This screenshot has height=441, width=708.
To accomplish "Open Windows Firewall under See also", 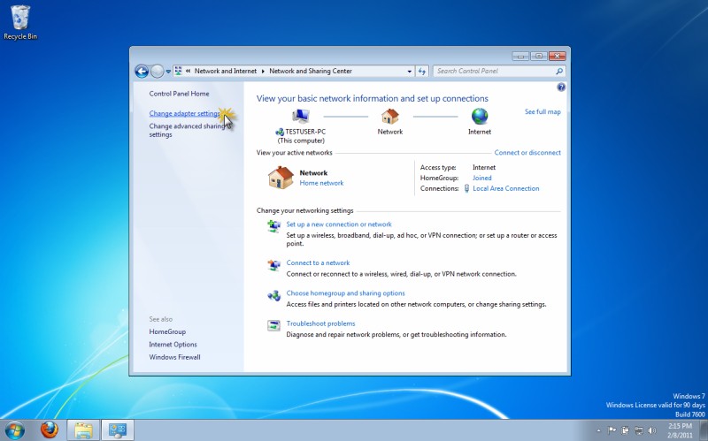I will [174, 357].
